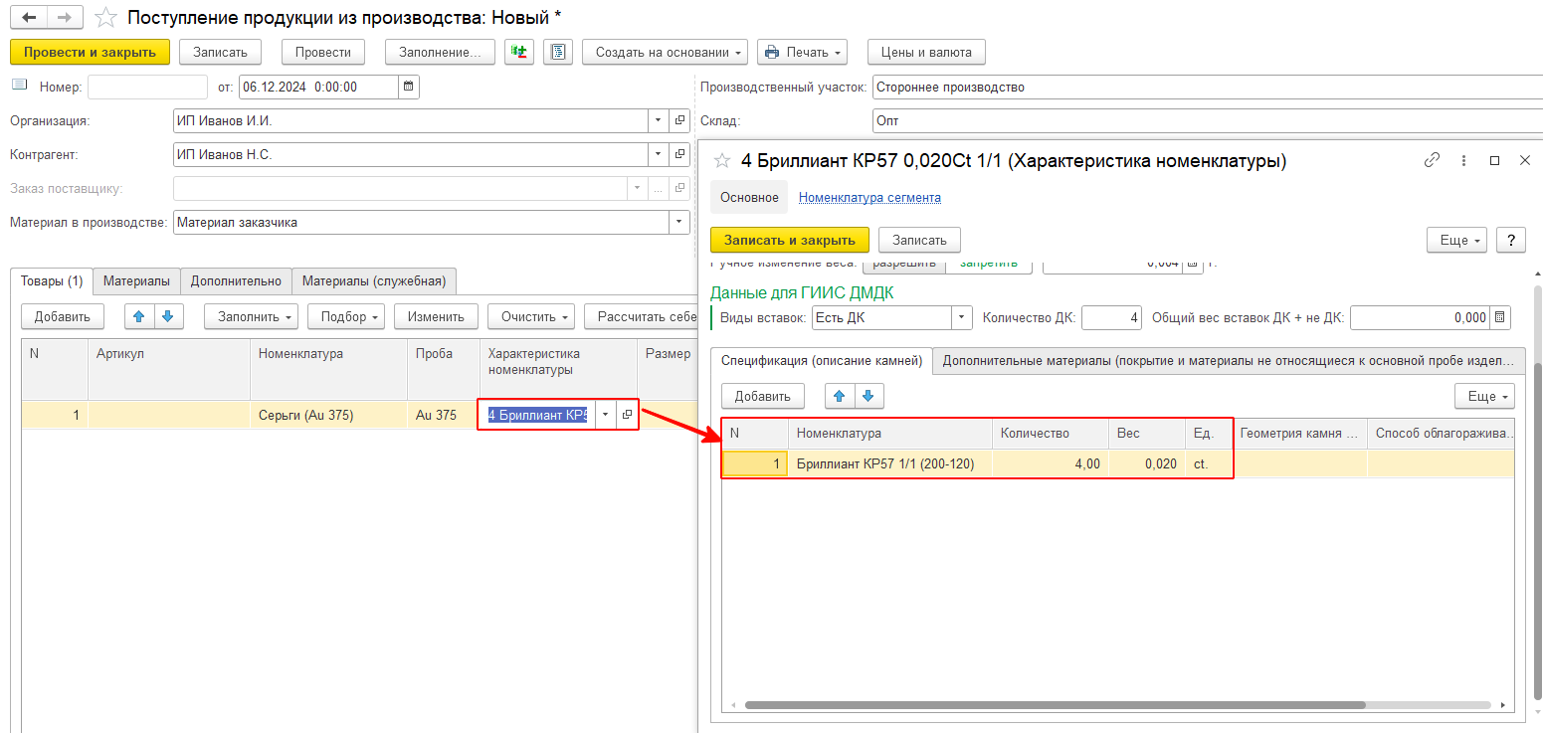Switch to the Материалы (служебная) tab
Viewport: 1543px width, 733px height.
pyautogui.click(x=374, y=281)
